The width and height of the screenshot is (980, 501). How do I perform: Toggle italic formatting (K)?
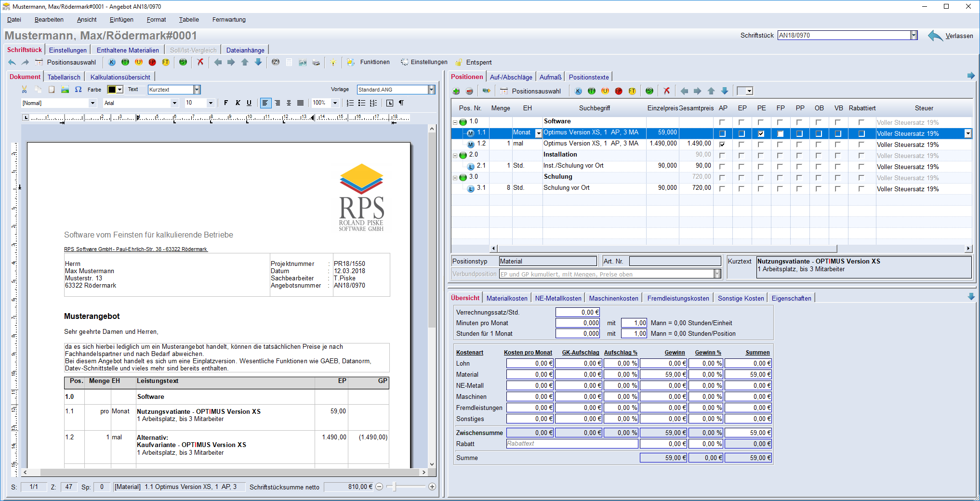coord(238,103)
